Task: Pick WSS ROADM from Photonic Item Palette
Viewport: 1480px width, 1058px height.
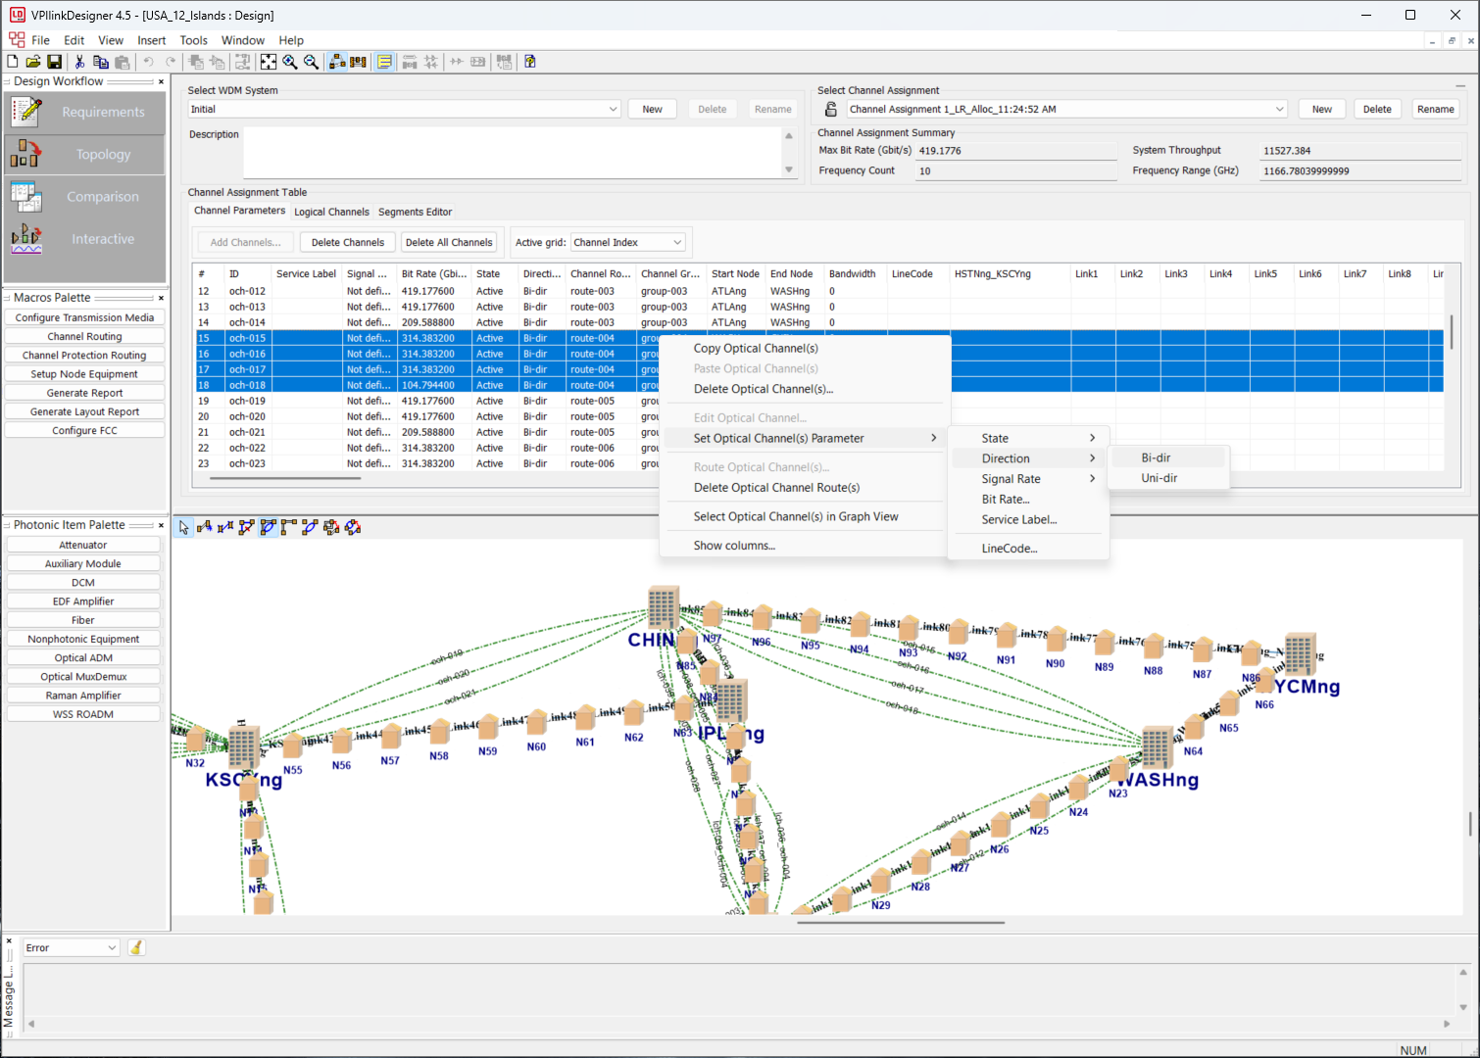Action: point(83,714)
